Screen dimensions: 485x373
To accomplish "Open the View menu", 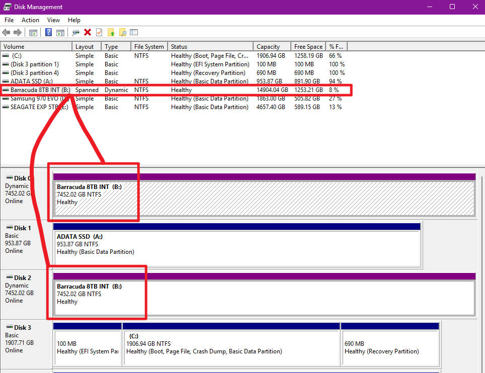I will [x=53, y=20].
